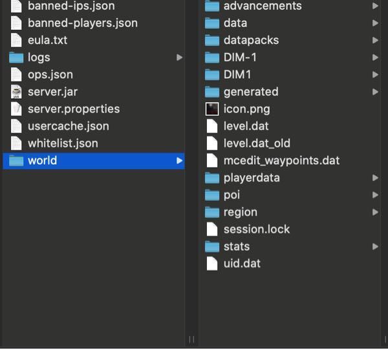Click the server.jar Java icon
The width and height of the screenshot is (388, 349).
click(x=16, y=92)
